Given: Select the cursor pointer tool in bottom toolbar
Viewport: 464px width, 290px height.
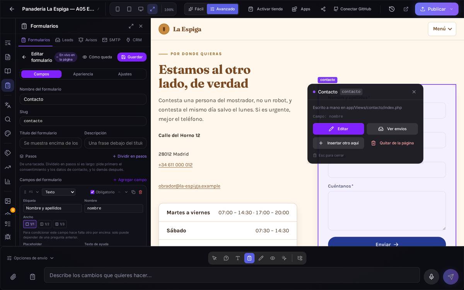Looking at the screenshot, I should pyautogui.click(x=215, y=258).
